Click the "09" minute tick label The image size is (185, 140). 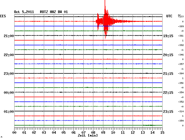pyautogui.click(x=103, y=133)
